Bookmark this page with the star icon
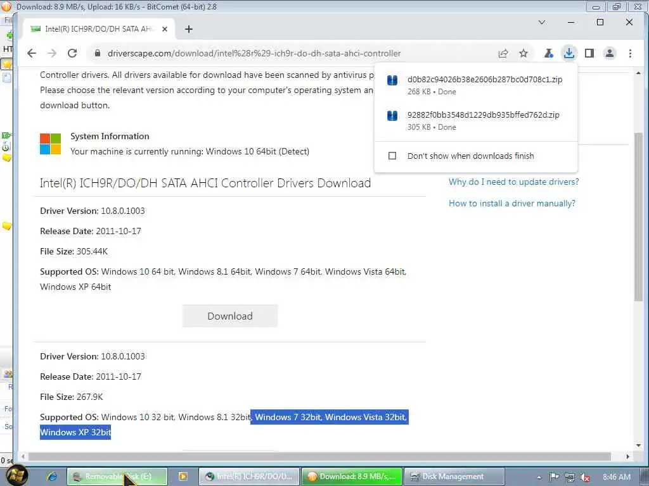This screenshot has height=486, width=649. pyautogui.click(x=524, y=53)
